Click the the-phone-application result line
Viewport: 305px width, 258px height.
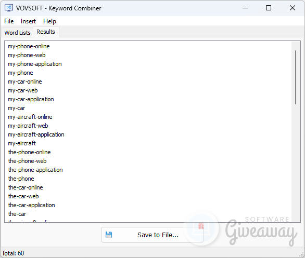tap(35, 170)
